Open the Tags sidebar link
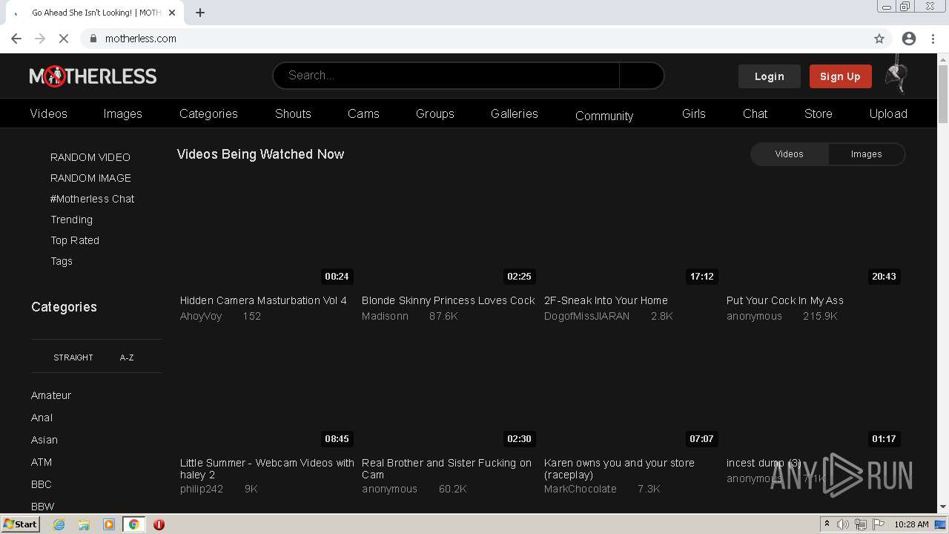Screen dimensions: 949x534 click(62, 261)
